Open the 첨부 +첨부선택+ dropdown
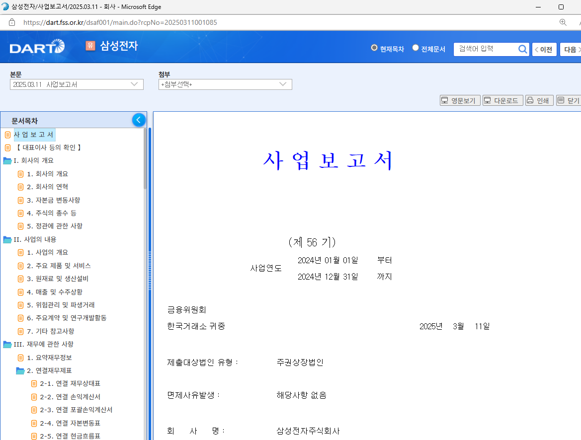Image resolution: width=581 pixels, height=440 pixels. 225,84
